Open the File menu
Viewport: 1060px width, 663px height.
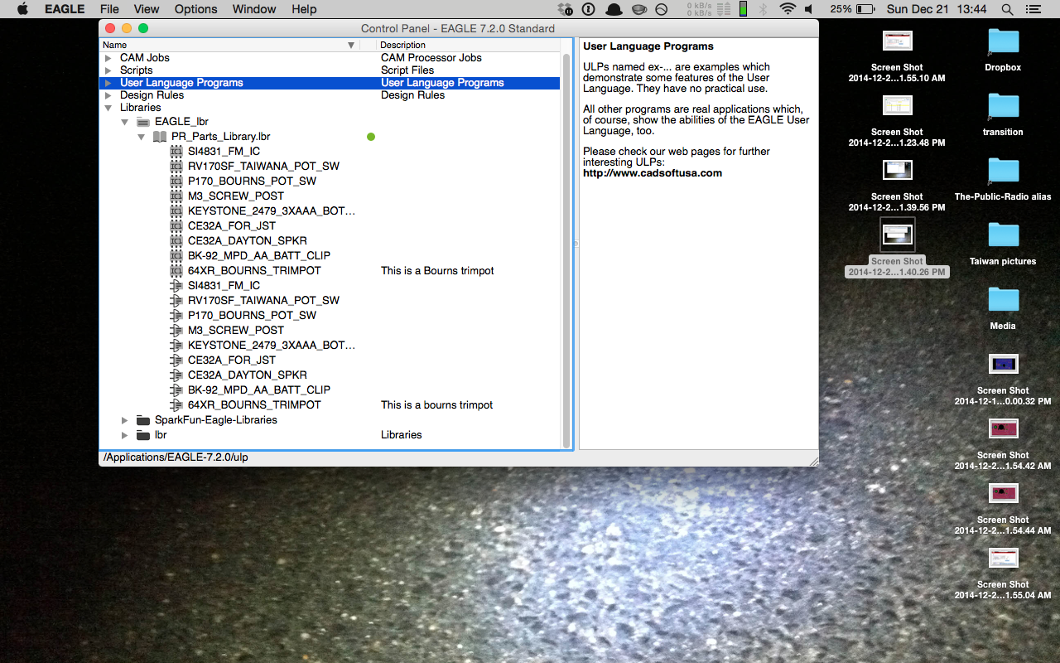(109, 9)
